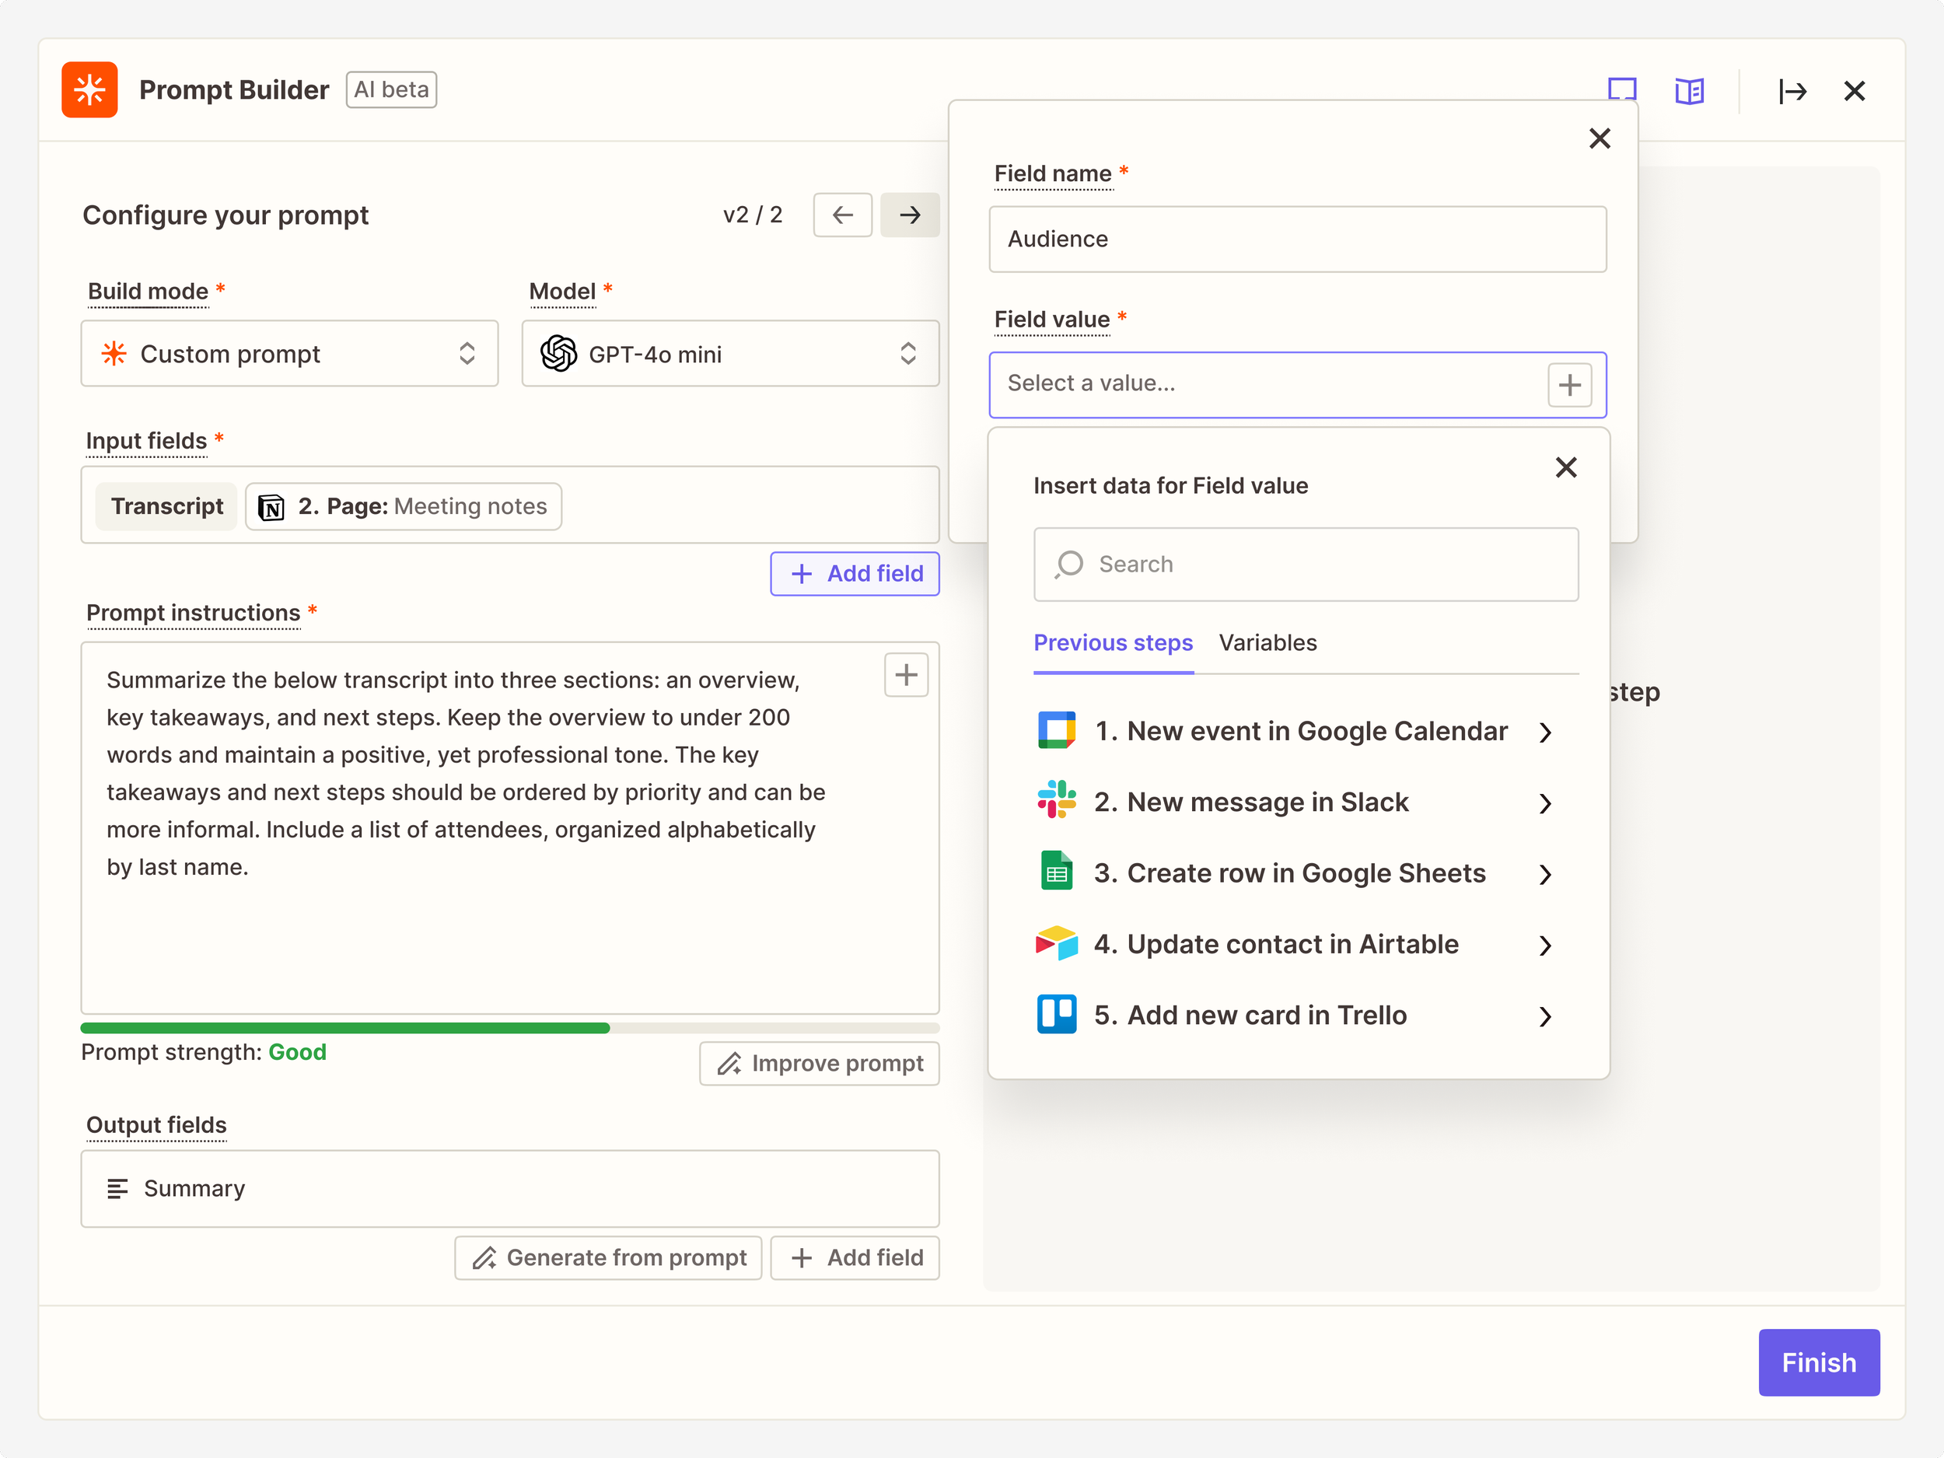Go to next prompt version arrow
This screenshot has height=1458, width=1944.
pos(910,215)
